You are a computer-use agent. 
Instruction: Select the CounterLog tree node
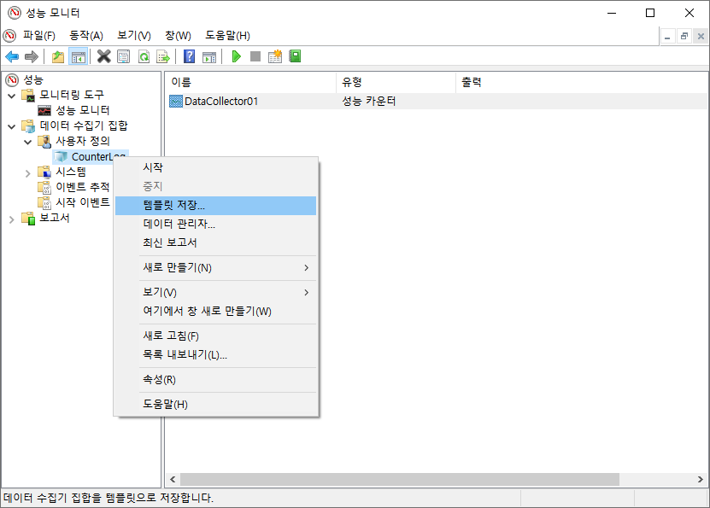click(x=92, y=156)
